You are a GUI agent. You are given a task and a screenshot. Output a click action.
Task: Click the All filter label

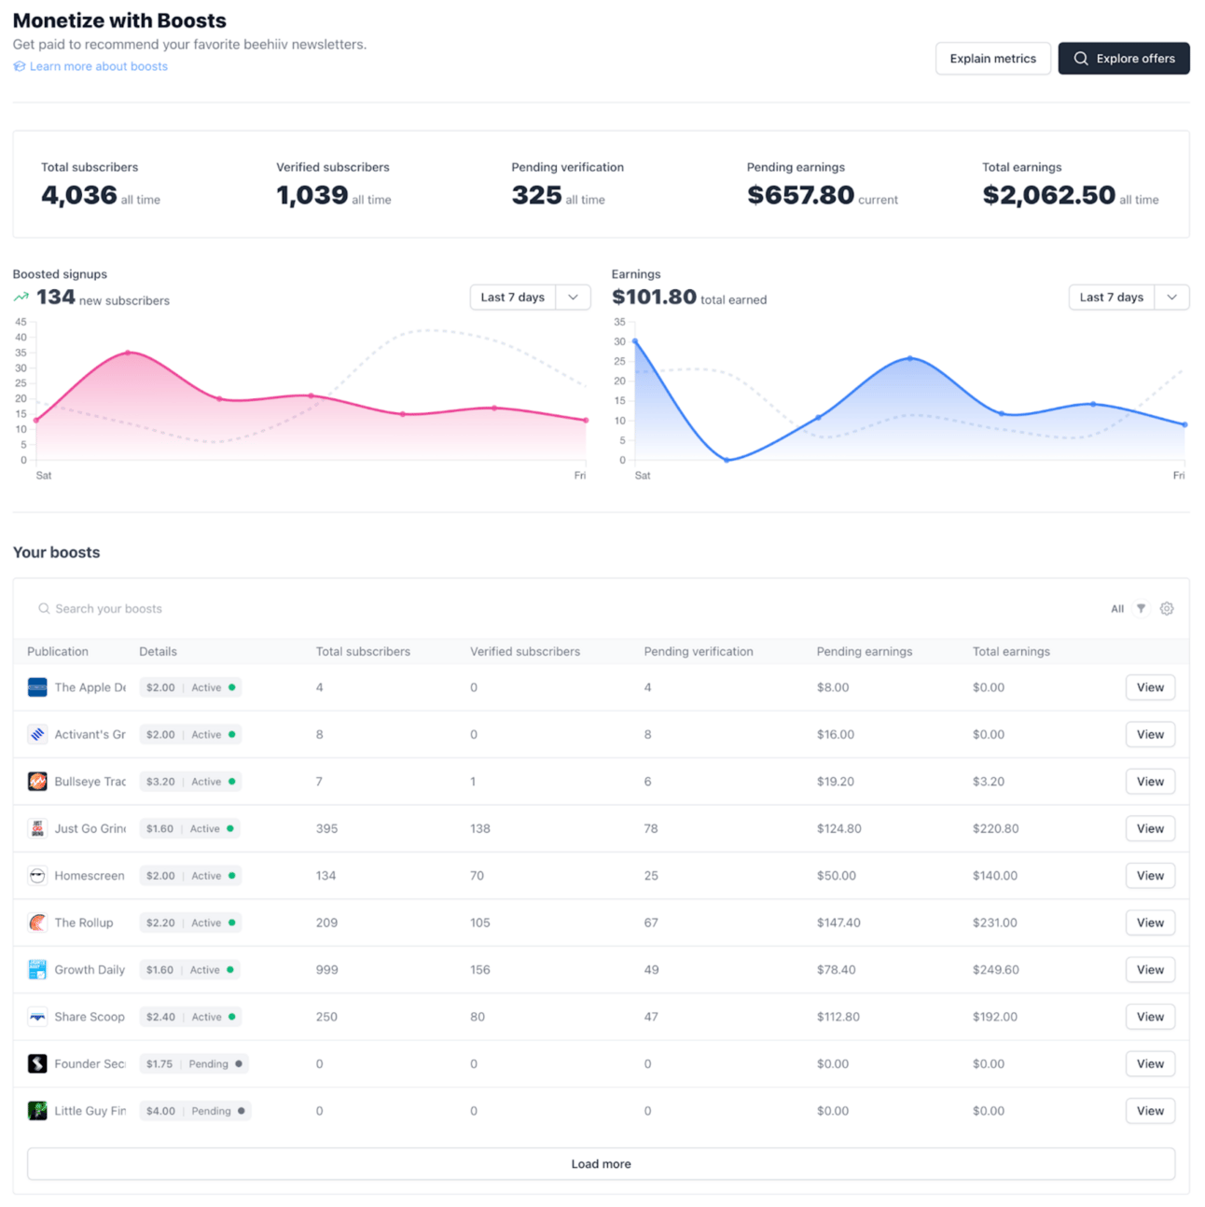pos(1117,609)
